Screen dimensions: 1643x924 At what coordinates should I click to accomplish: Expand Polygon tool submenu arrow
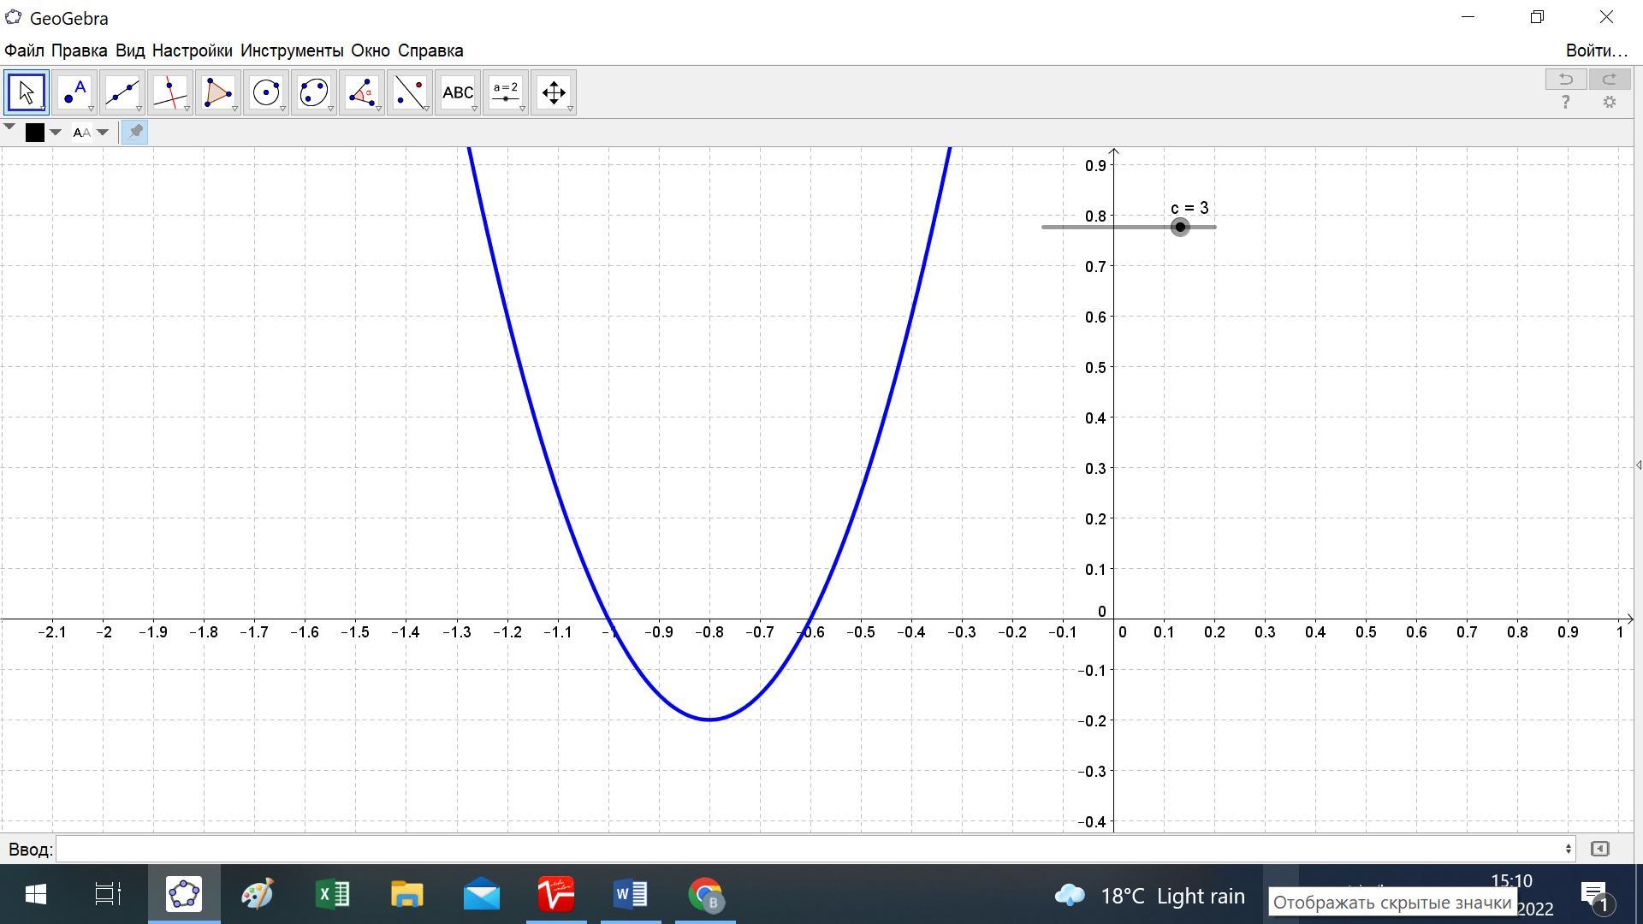click(x=235, y=109)
